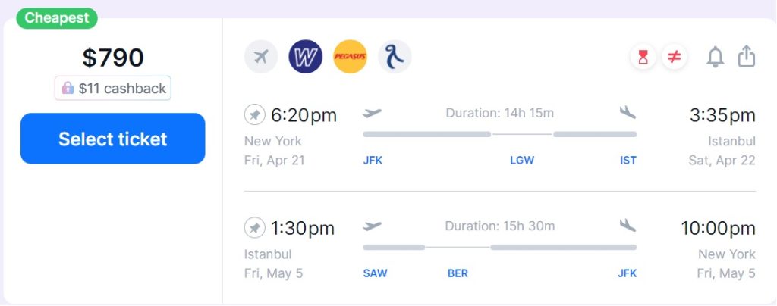Click the purple W airline logo
777x306 pixels.
coord(305,57)
